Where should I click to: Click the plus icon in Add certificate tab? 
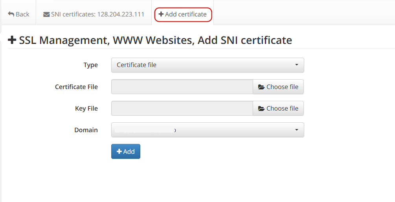pyautogui.click(x=161, y=14)
